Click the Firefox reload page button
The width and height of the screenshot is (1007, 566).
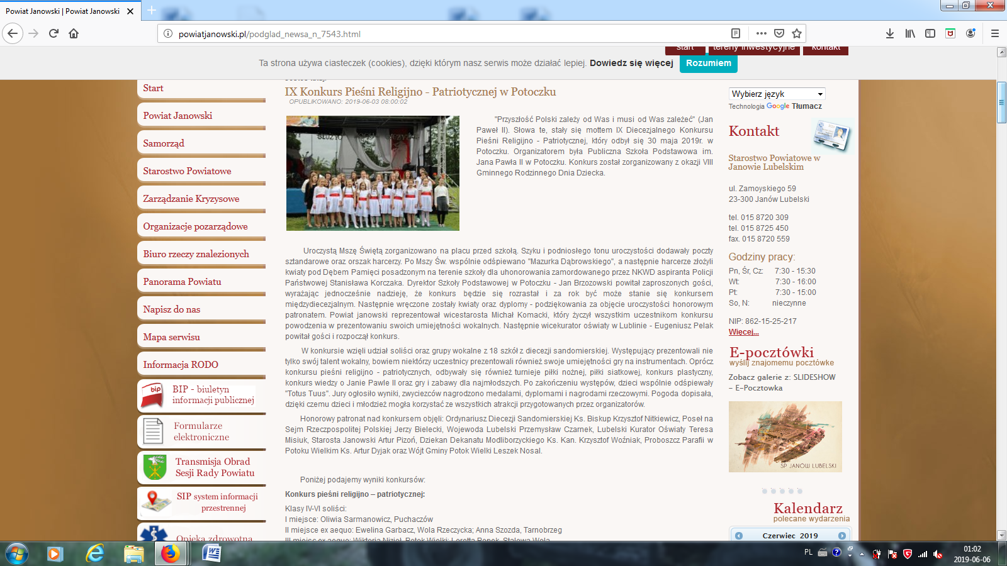[x=53, y=33]
